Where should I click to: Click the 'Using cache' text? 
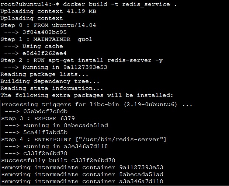point(43,46)
